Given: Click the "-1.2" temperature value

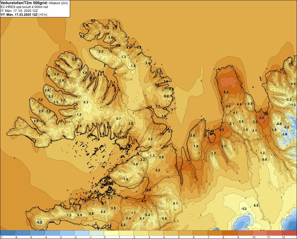Looking at the screenshot, I should click(244, 209).
